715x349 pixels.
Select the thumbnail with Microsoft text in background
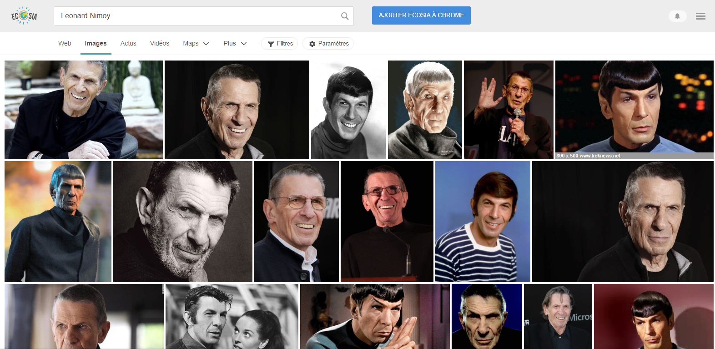click(558, 316)
